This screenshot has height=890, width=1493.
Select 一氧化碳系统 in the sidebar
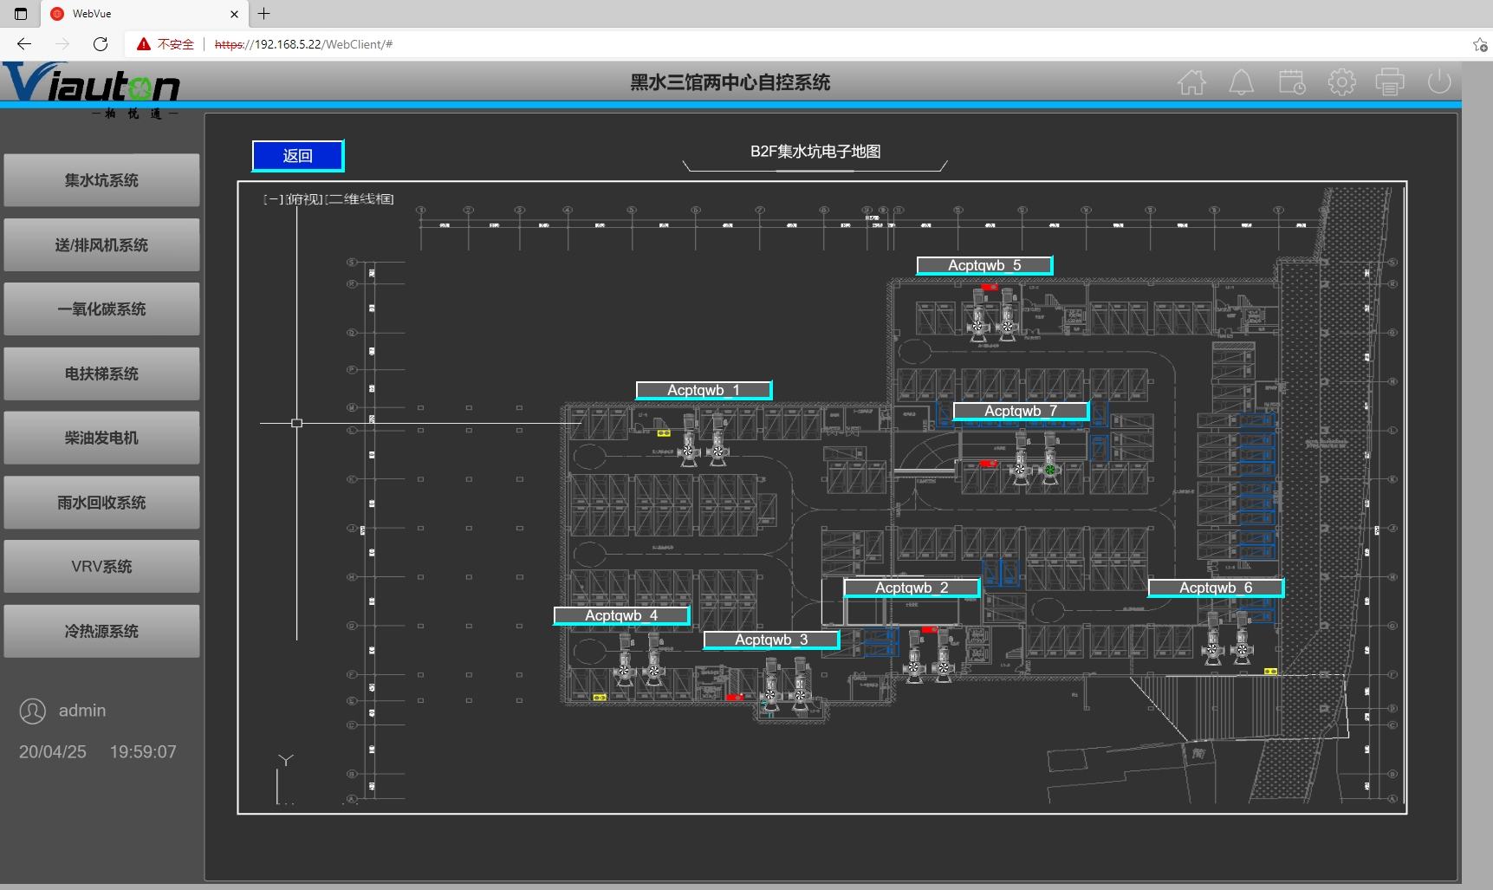pyautogui.click(x=101, y=309)
